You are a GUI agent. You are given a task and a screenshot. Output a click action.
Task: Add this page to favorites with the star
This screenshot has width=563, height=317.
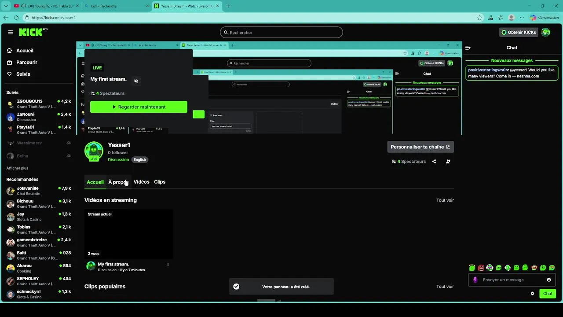click(x=479, y=18)
